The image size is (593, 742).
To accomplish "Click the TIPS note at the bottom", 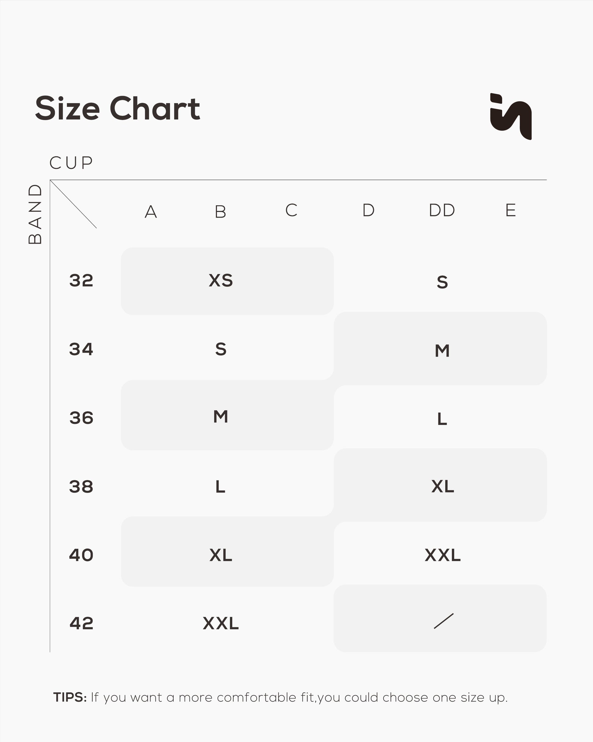I will click(280, 697).
